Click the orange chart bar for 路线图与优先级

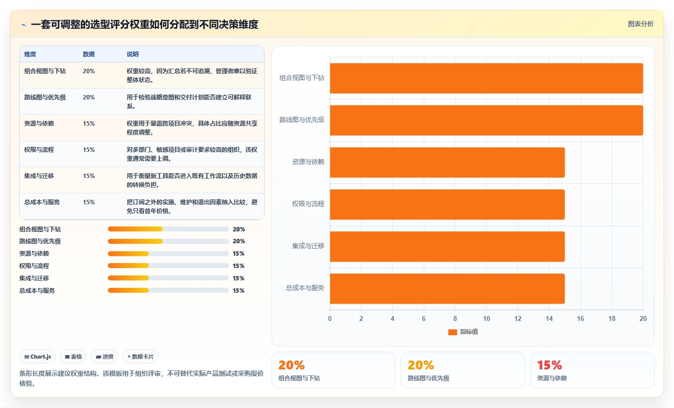[x=487, y=120]
